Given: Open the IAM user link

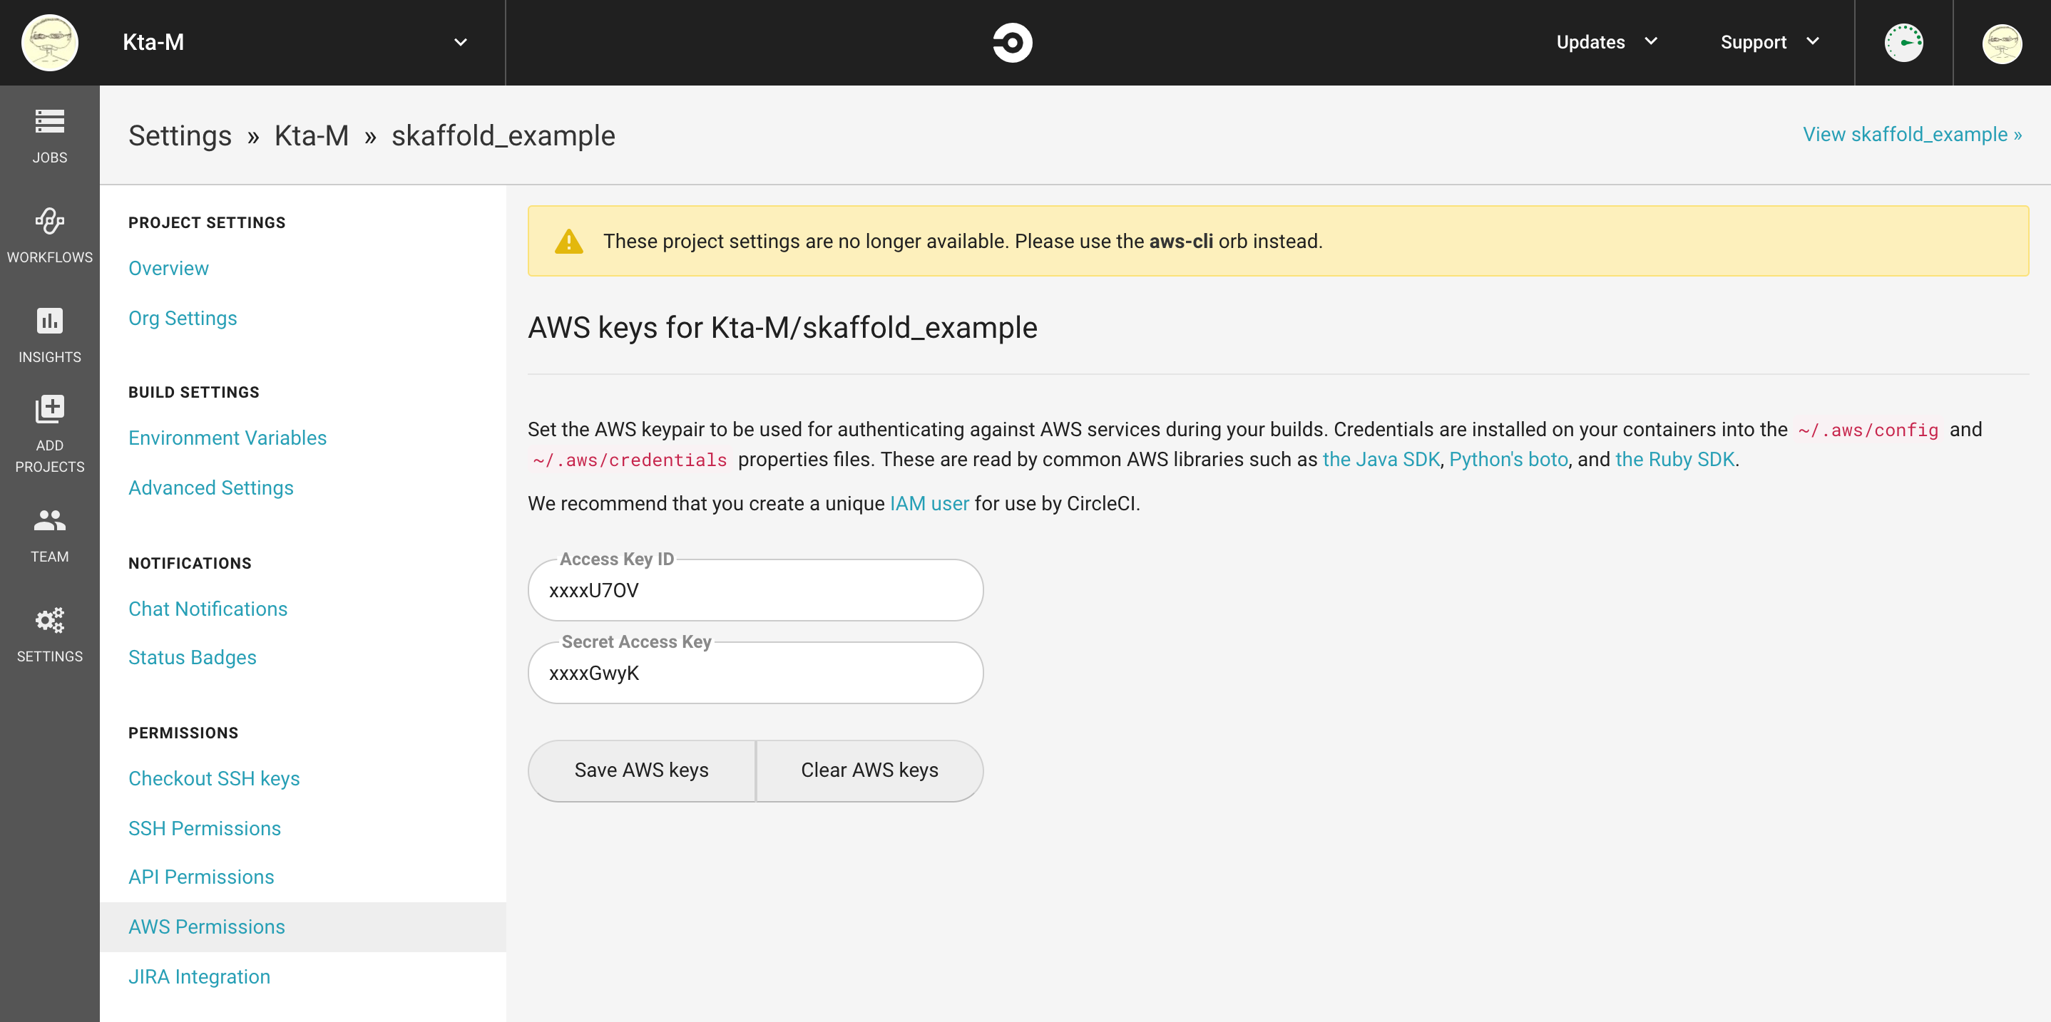Looking at the screenshot, I should coord(929,503).
